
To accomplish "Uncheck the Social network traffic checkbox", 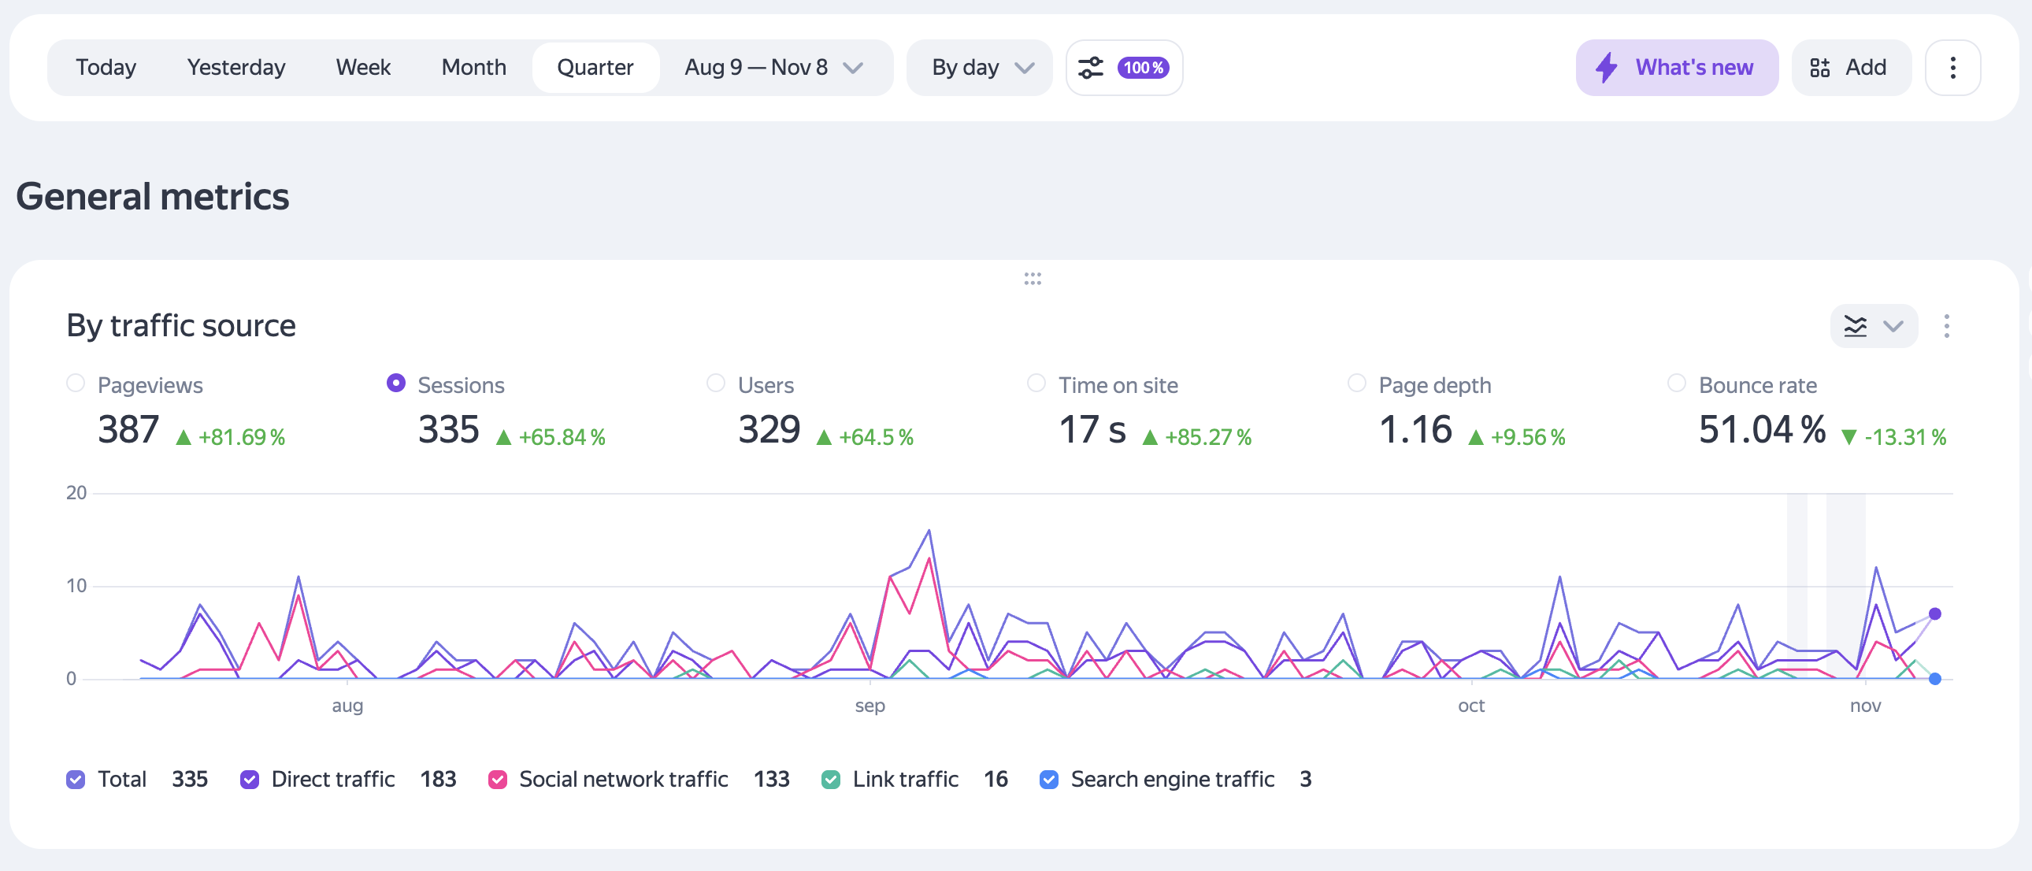I will pyautogui.click(x=498, y=780).
